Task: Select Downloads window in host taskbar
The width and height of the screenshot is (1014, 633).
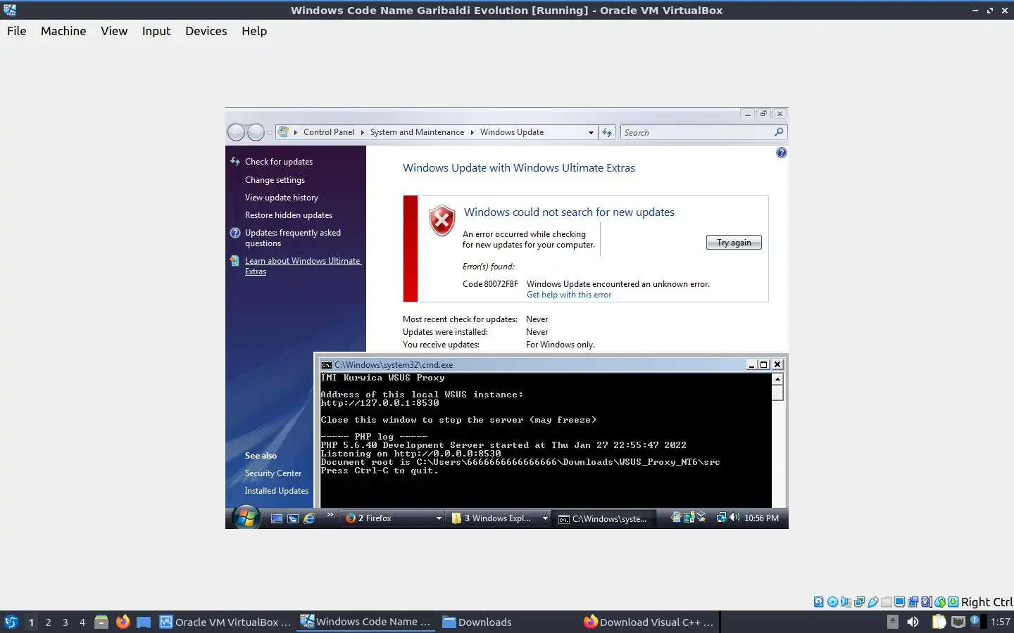Action: [x=477, y=622]
